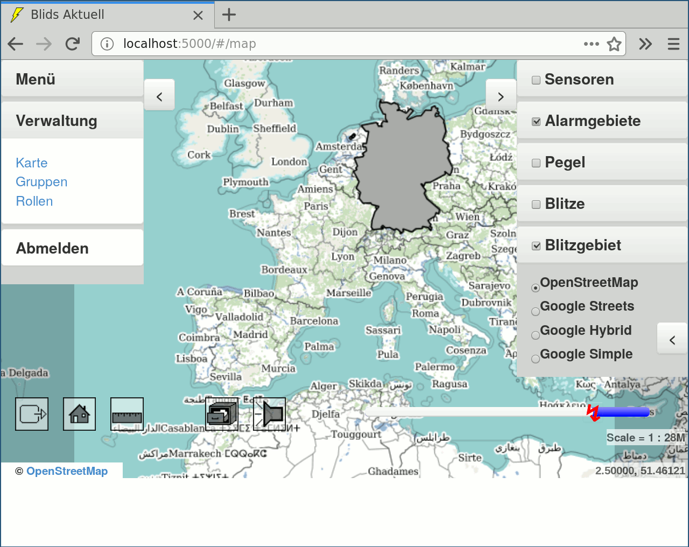689x547 pixels.
Task: Select the ruler measurement tool
Action: click(x=127, y=414)
